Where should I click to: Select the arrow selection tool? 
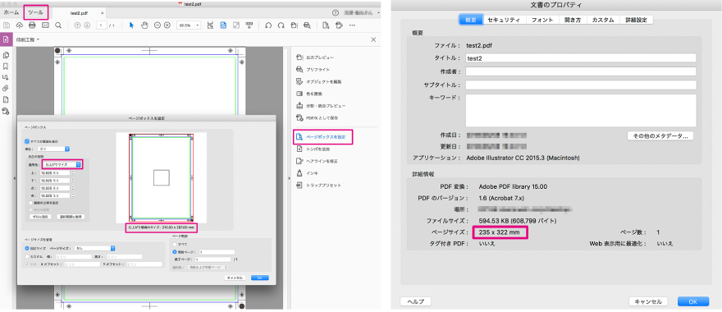click(x=132, y=25)
